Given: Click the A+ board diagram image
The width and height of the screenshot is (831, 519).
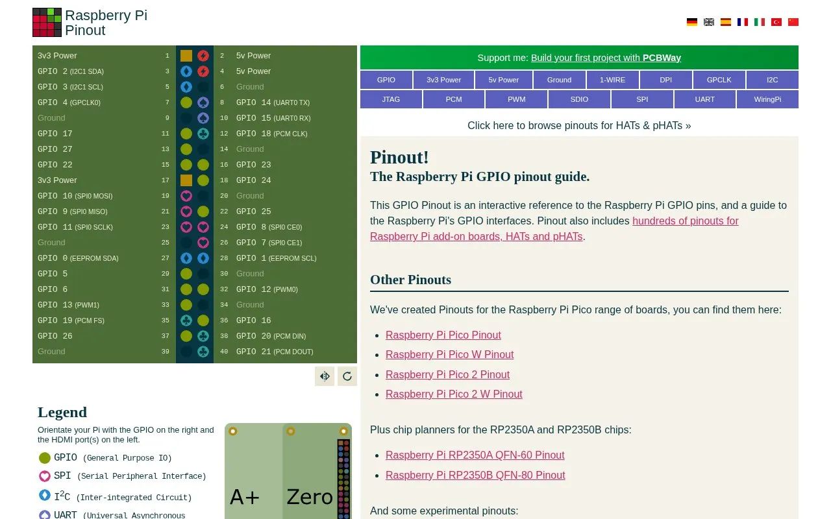Looking at the screenshot, I should (x=253, y=471).
